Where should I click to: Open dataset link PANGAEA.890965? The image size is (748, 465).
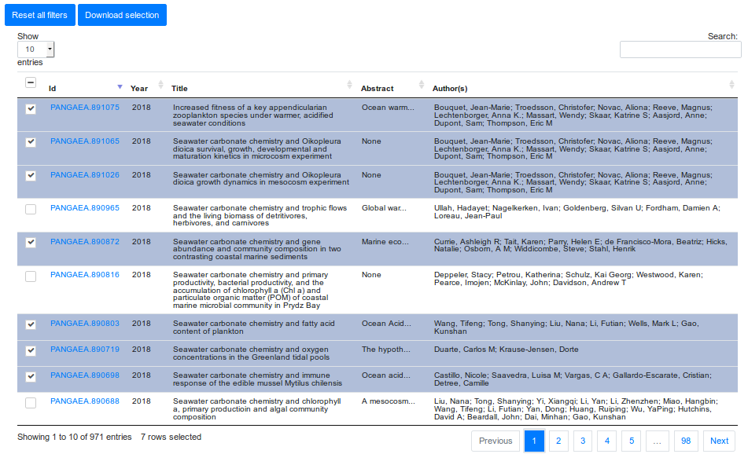coord(85,207)
